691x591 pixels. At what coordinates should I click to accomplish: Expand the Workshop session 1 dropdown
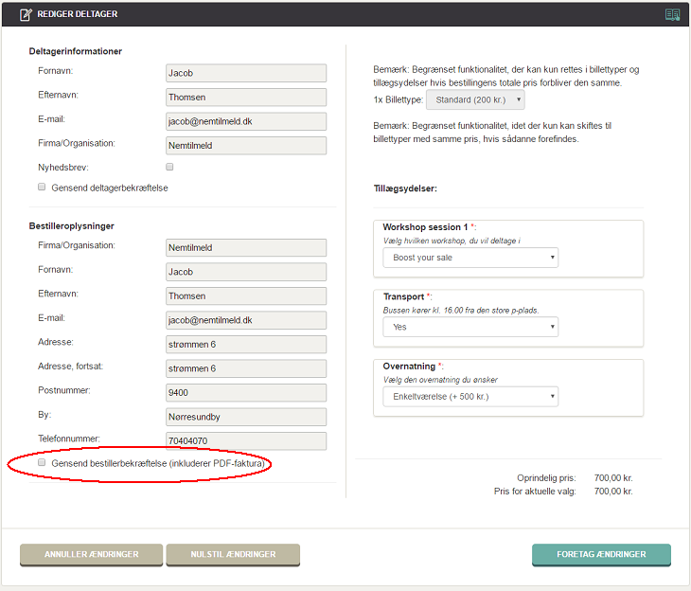[x=470, y=258]
